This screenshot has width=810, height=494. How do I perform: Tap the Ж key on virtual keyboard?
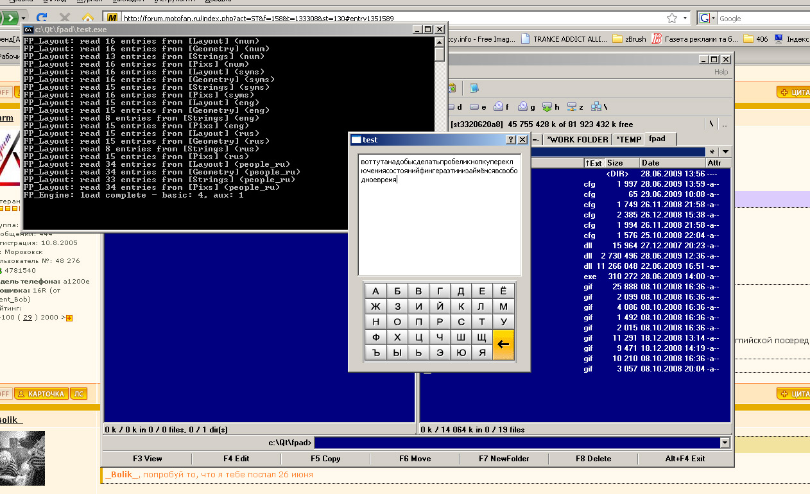(375, 307)
